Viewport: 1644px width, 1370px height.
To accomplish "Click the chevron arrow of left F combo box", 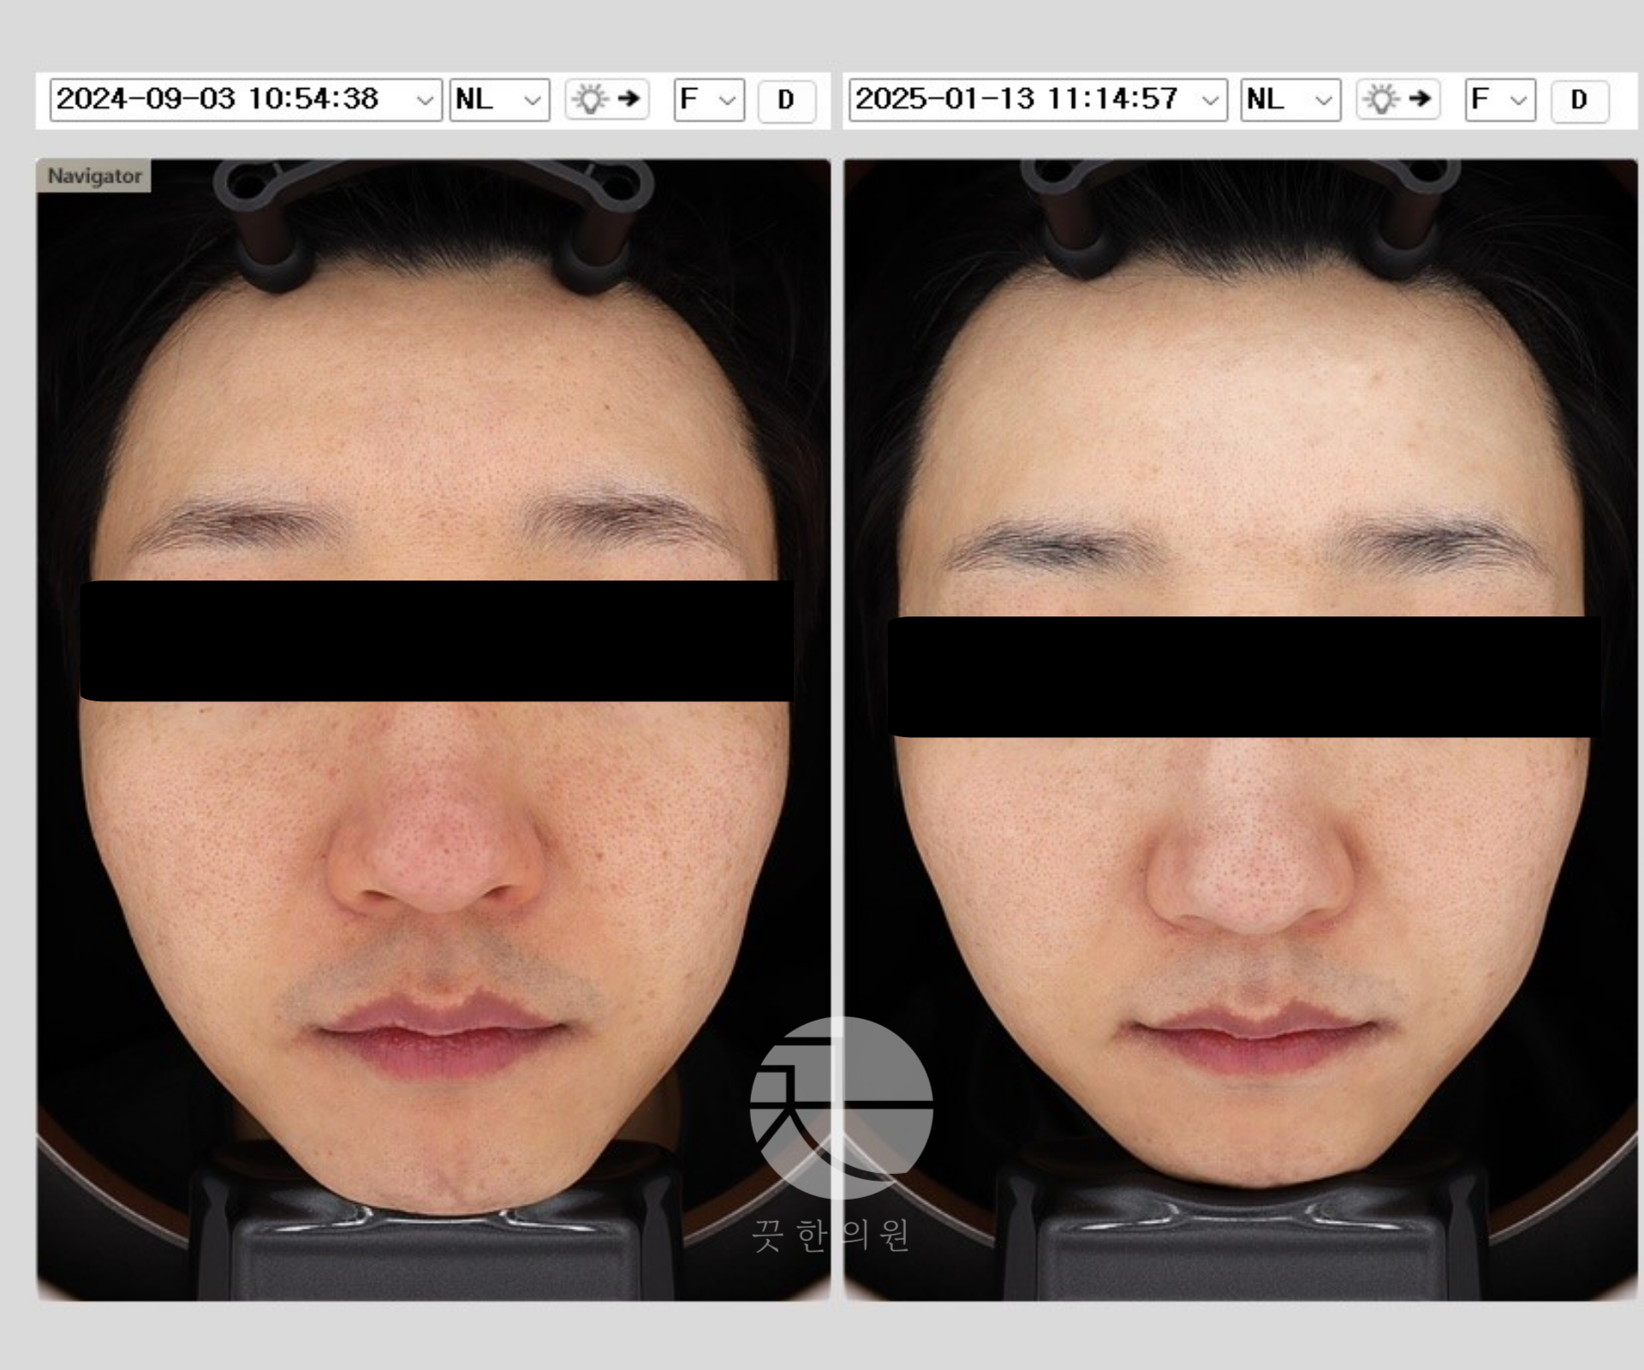I will click(x=727, y=100).
